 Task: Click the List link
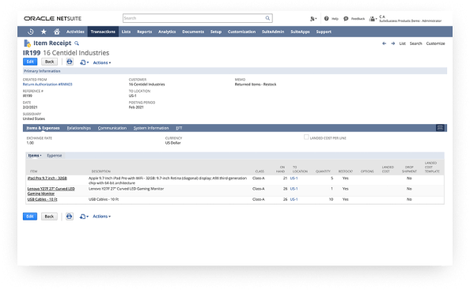click(x=402, y=43)
